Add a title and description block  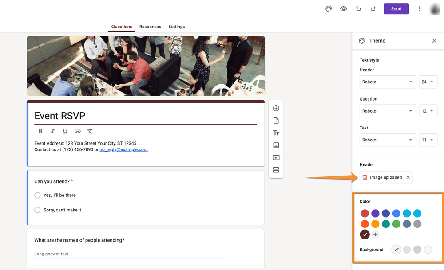276,133
